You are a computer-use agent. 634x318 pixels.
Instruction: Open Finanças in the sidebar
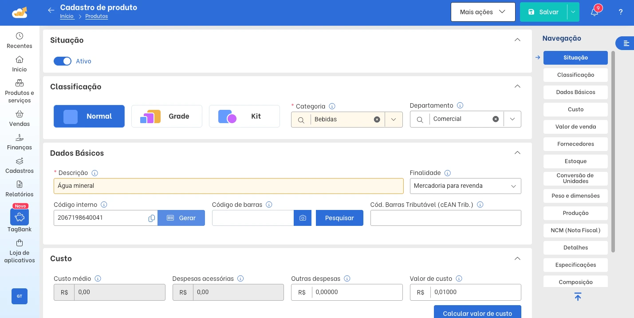point(20,142)
